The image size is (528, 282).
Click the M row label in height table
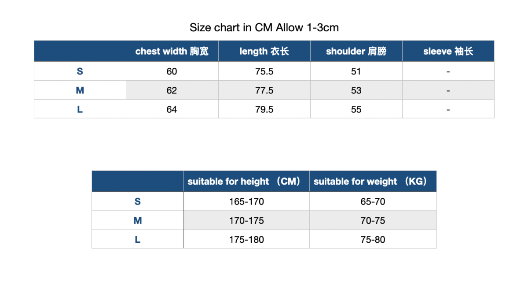point(138,221)
